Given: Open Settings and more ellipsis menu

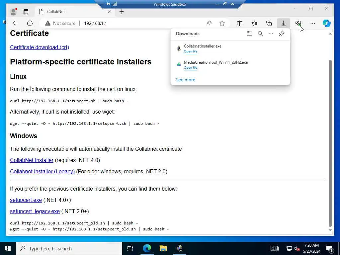Looking at the screenshot, I should coord(313,23).
